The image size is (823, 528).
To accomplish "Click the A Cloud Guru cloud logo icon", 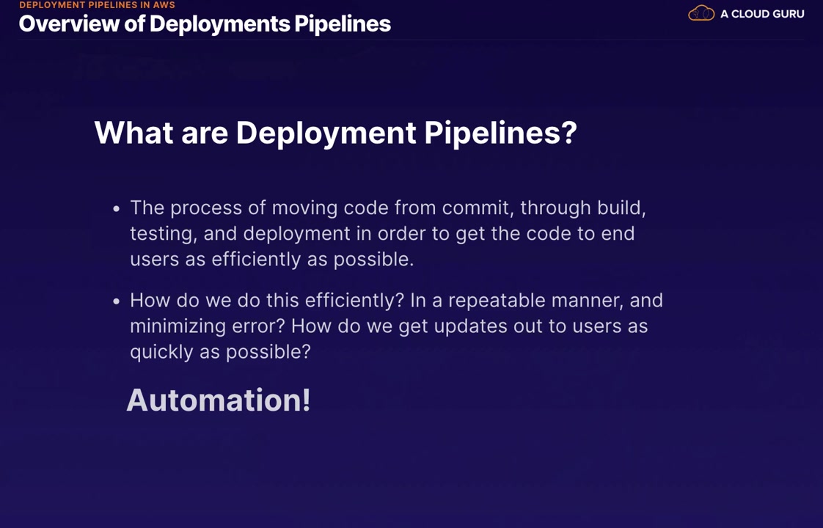I will (701, 13).
